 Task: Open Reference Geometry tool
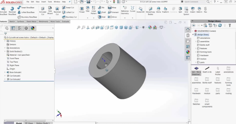click(125, 10)
